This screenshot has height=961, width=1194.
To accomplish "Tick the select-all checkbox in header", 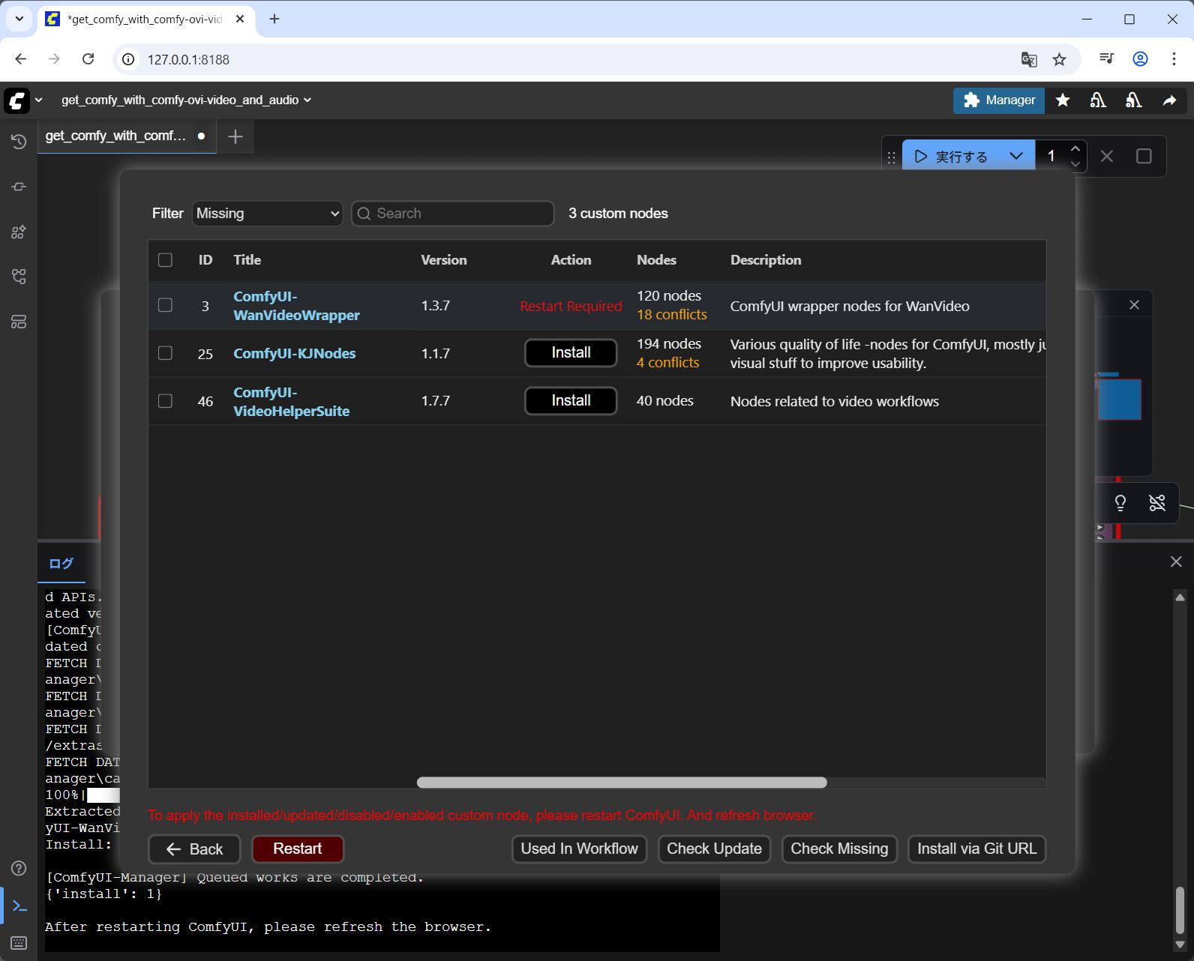I will pos(165,260).
